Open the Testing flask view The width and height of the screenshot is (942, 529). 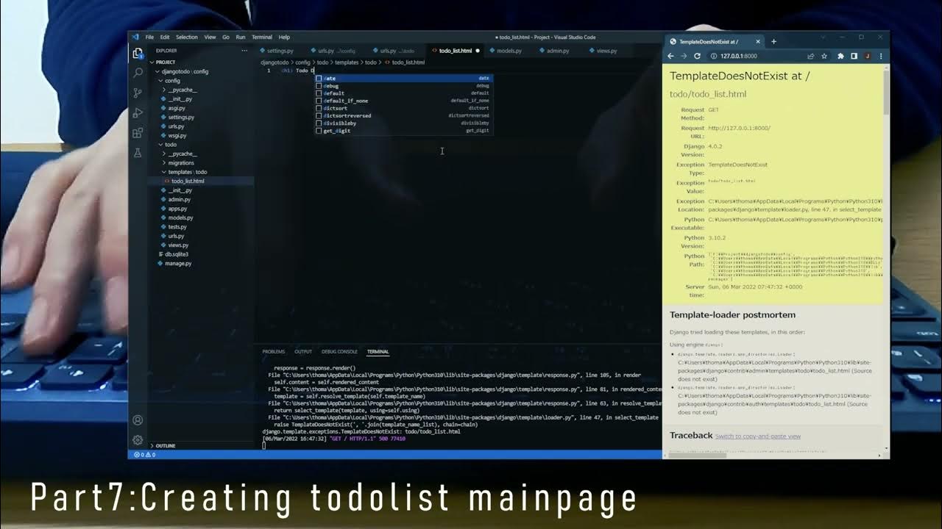point(137,153)
